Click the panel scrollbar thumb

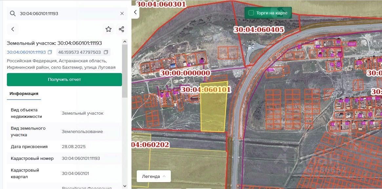pyautogui.click(x=125, y=71)
